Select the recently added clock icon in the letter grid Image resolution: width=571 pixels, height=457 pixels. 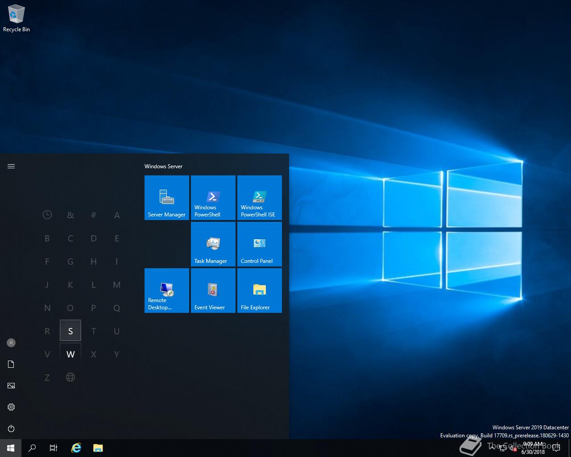[47, 215]
